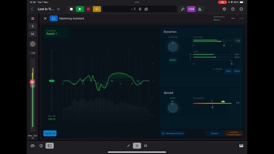274x154 pixels.
Task: Click the Dynamics section heading
Action: (x=170, y=32)
